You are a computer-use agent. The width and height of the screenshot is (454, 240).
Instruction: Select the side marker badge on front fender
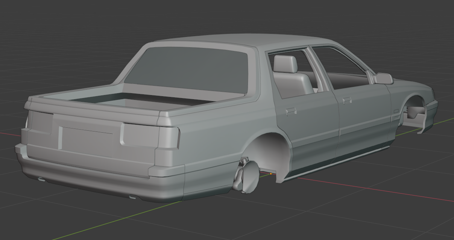[395, 112]
